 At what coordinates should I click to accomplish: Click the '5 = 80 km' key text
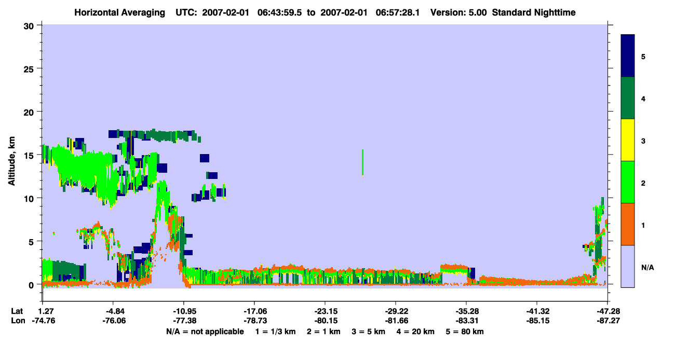[465, 331]
